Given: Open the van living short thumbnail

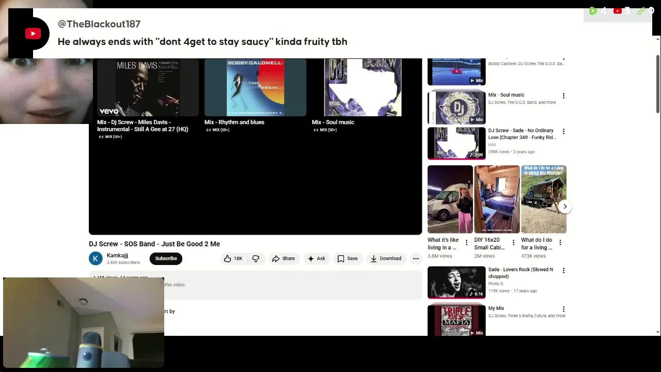Looking at the screenshot, I should [450, 199].
